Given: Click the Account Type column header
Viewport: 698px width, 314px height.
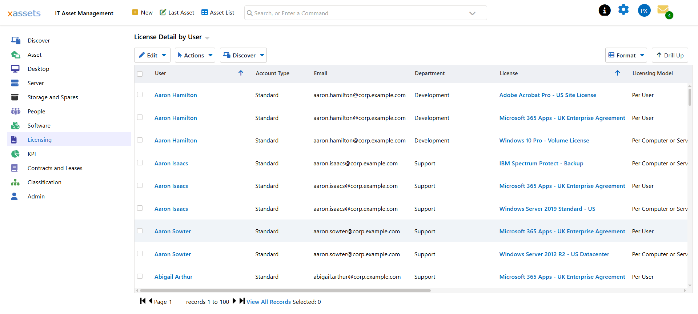Looking at the screenshot, I should click(272, 73).
